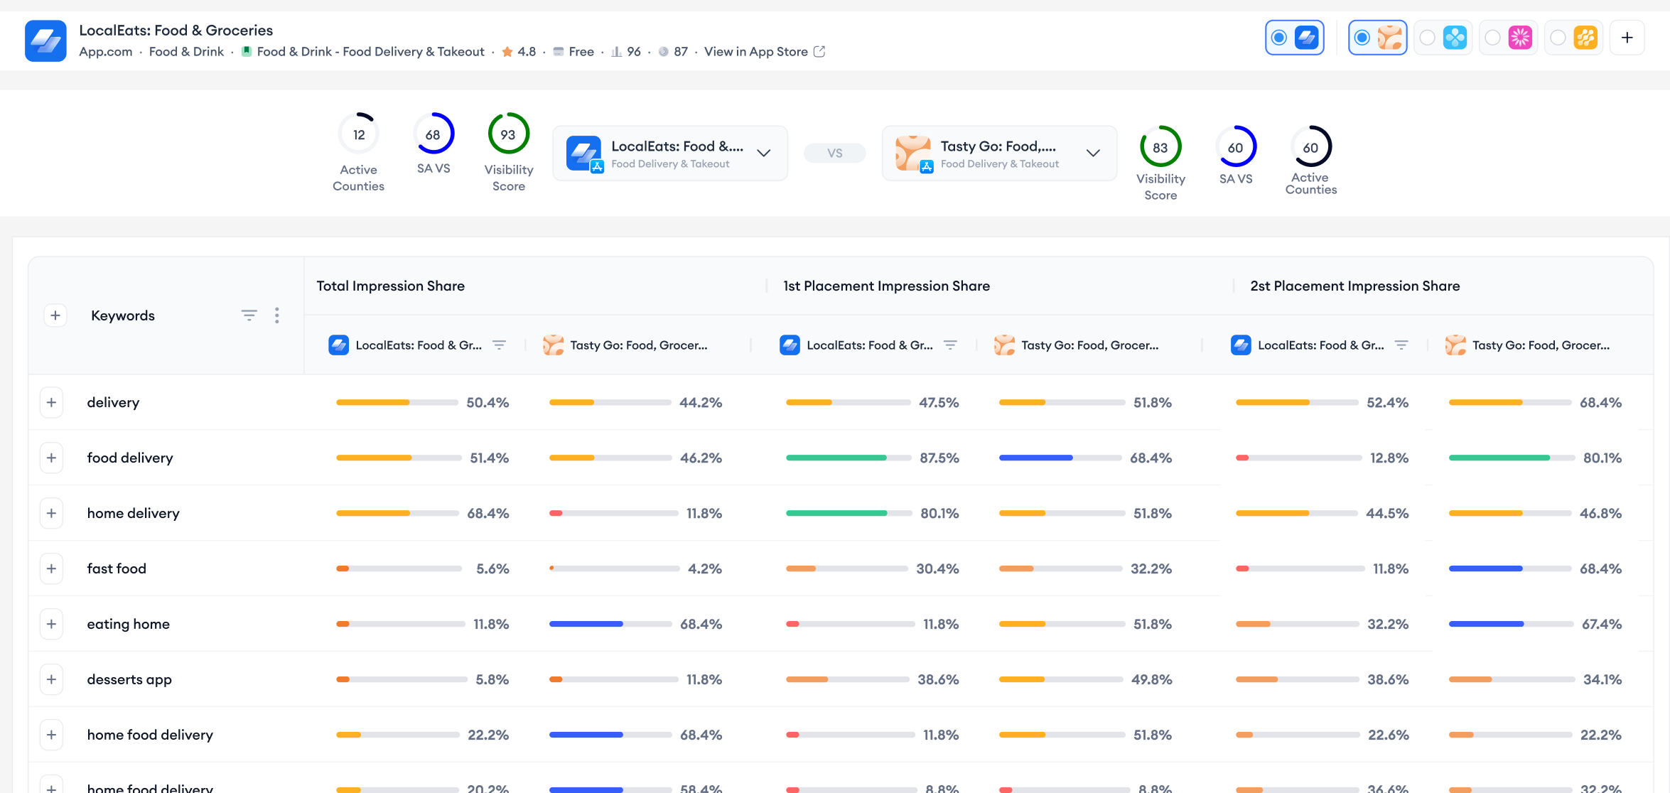Click the Tasty Go Visibility Score 83 gauge
Screen dimensions: 1670x793
point(1160,147)
